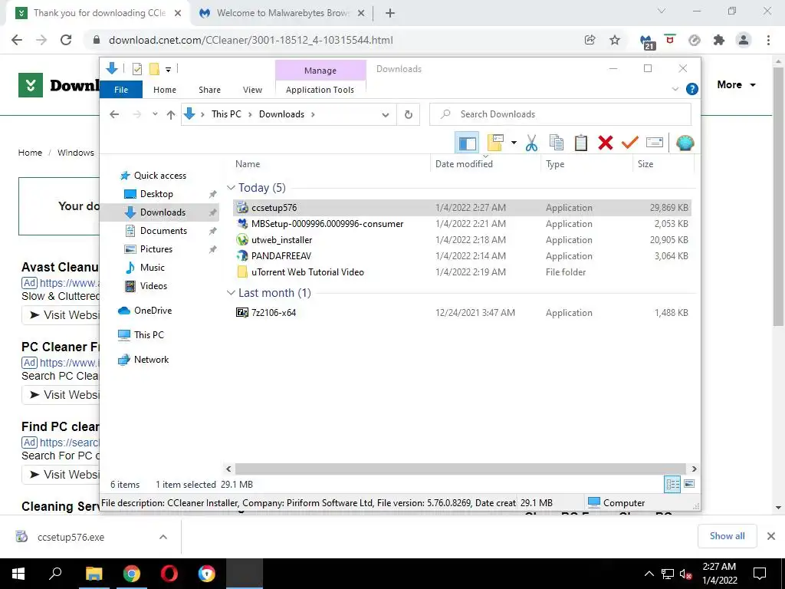This screenshot has height=589, width=785.
Task: Select Network in navigation pane
Action: click(151, 360)
